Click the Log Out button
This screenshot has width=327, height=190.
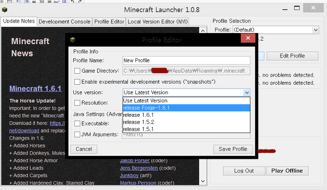tap(244, 171)
